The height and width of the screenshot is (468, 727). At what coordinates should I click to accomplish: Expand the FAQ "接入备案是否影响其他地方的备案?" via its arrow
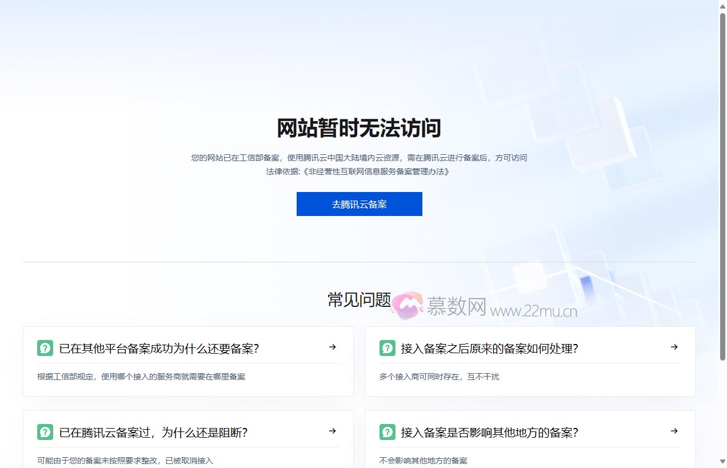(674, 431)
